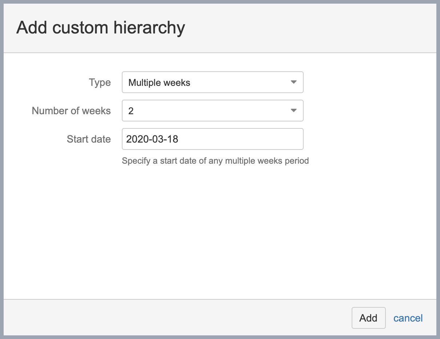
Task: Click the 'Add custom hierarchy' dialog title
Action: pos(101,28)
